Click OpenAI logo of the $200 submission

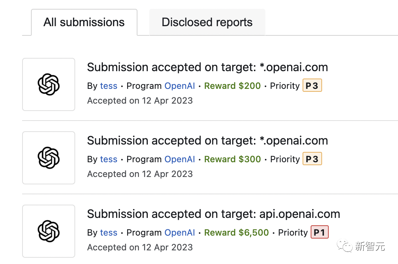pos(49,84)
